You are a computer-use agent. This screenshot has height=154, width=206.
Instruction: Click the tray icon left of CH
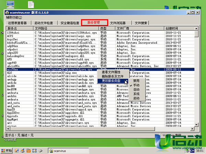[x=188, y=151]
